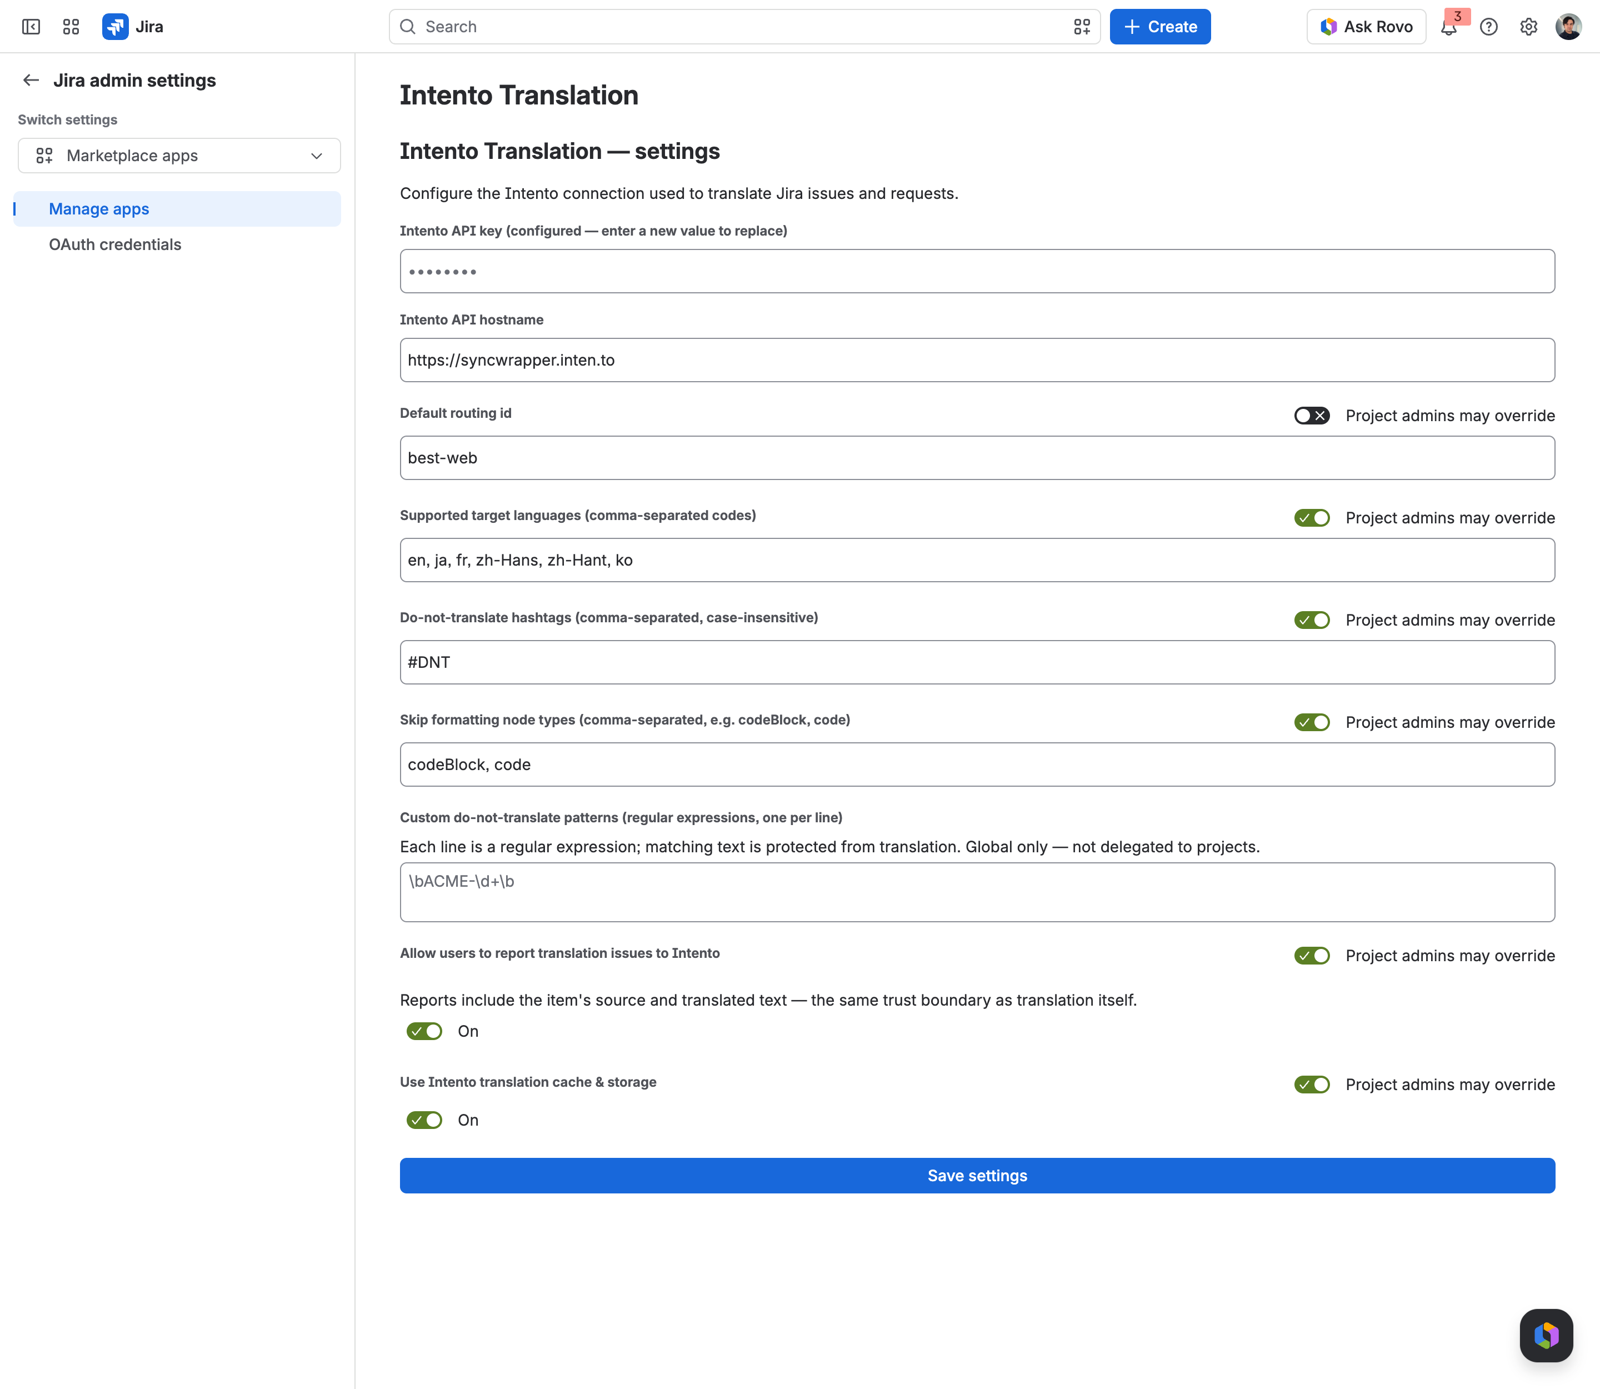Click the Intento API hostname field

[977, 361]
